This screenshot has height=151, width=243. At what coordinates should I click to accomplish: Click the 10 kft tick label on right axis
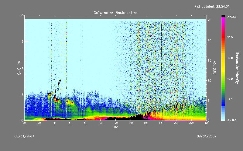(209, 80)
